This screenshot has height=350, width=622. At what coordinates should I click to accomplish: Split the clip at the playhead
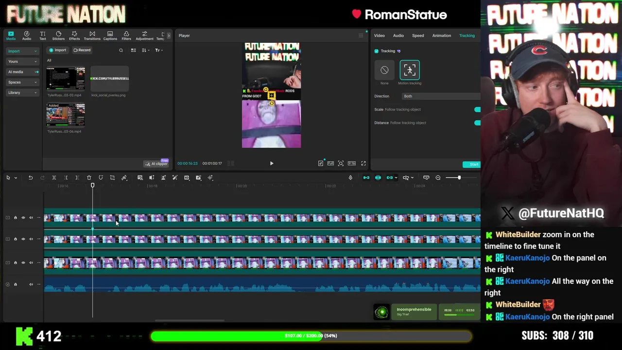tap(54, 178)
